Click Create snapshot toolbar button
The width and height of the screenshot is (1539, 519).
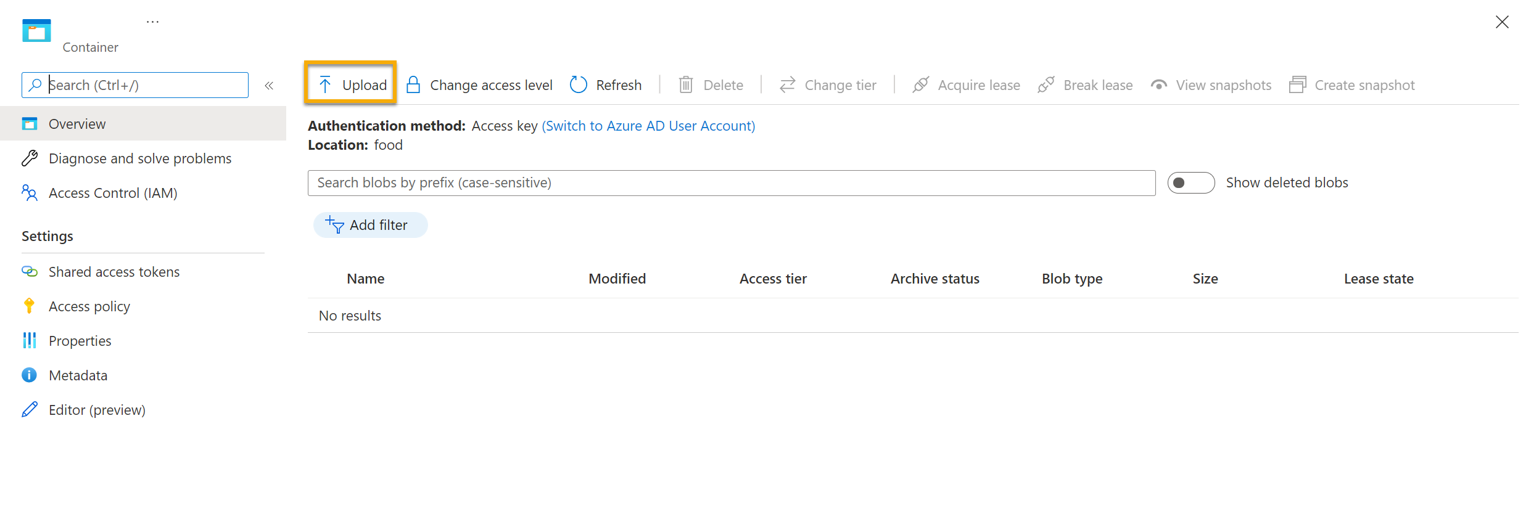[x=1352, y=85]
